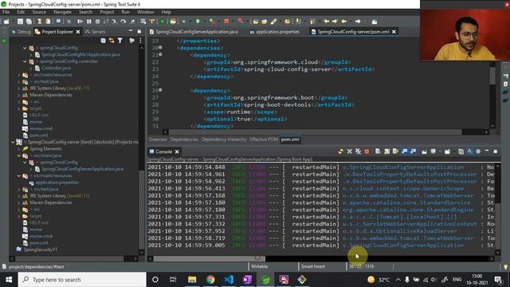Click the Relaunch icon in Console toolbar

340,151
